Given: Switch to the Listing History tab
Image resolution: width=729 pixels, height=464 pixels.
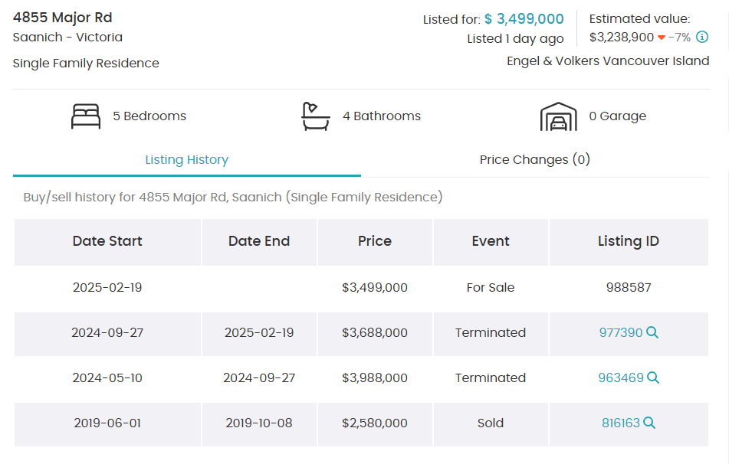Looking at the screenshot, I should (x=187, y=160).
